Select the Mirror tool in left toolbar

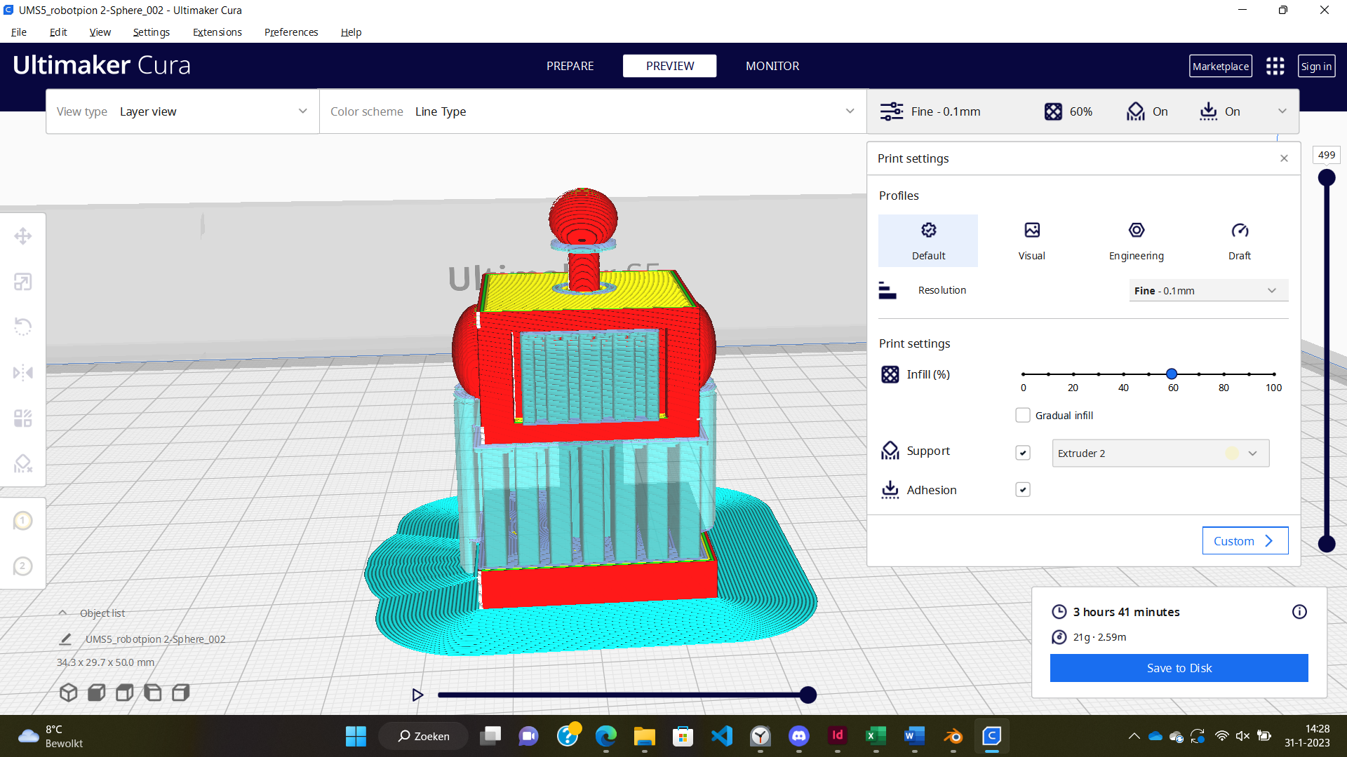pyautogui.click(x=22, y=372)
